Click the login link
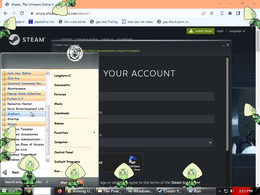The image size is (260, 195). pos(220,31)
